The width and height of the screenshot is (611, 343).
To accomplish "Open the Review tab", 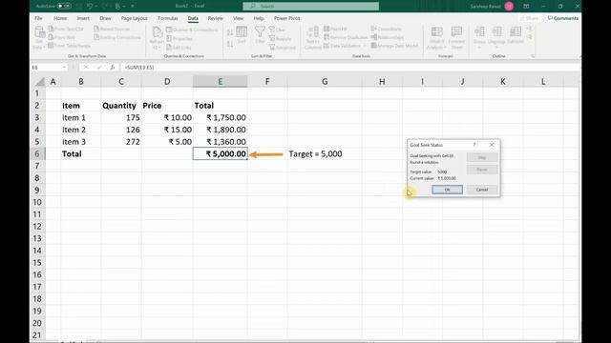I will (215, 18).
